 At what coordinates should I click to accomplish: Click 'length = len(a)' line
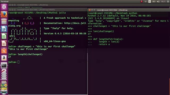[109, 42]
